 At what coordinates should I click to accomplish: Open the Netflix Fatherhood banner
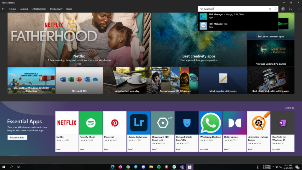pos(79,40)
